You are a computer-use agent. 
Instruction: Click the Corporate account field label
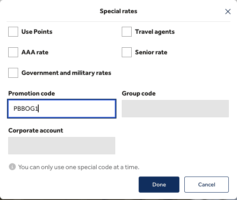click(x=36, y=130)
